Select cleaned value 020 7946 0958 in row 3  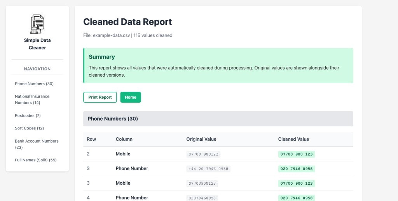296,169
